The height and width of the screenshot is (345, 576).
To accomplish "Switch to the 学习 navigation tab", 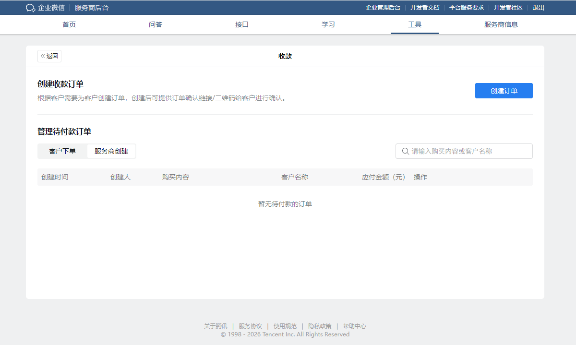I will click(328, 24).
